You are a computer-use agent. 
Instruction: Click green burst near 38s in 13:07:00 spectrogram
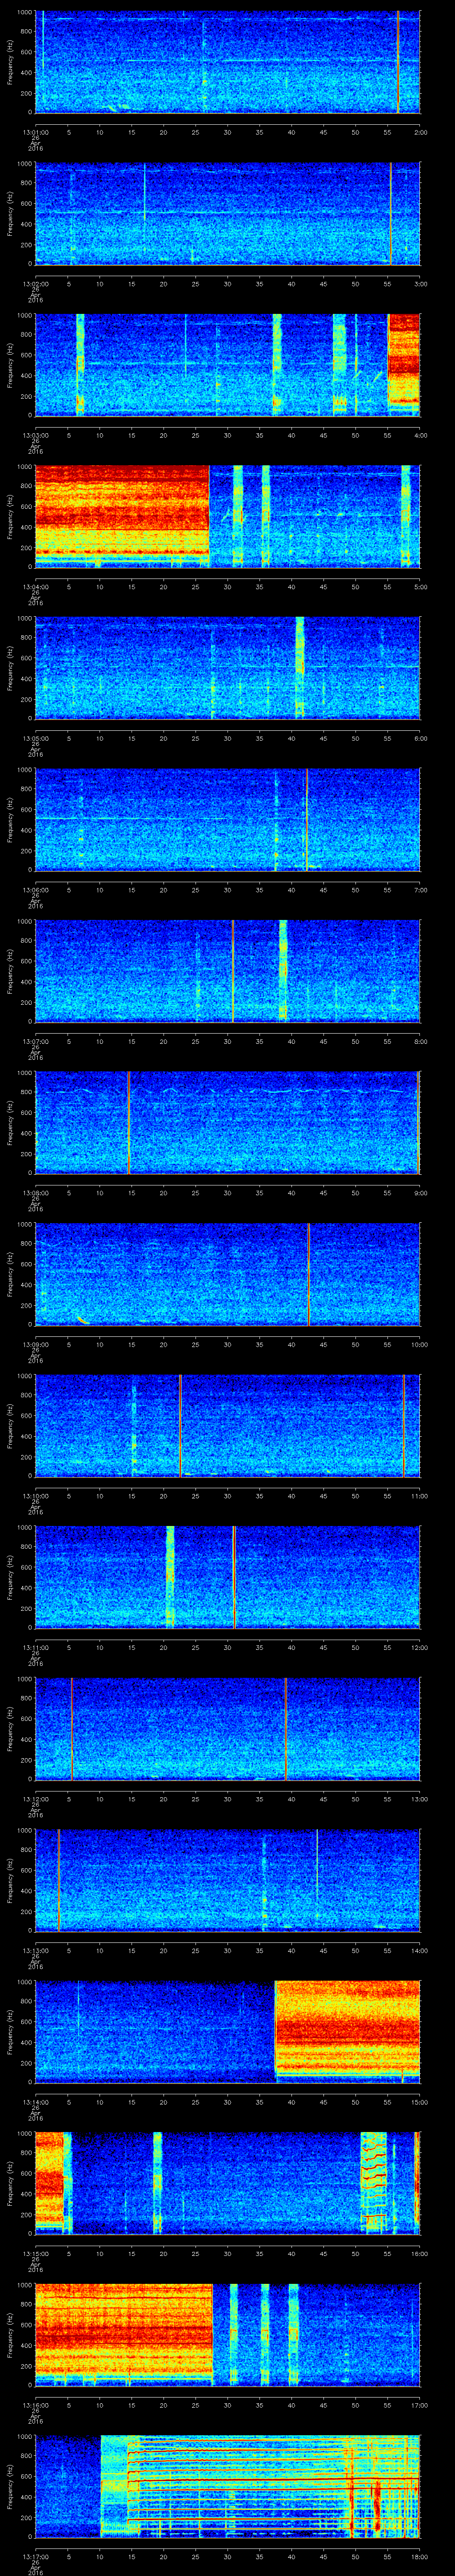coord(283,971)
